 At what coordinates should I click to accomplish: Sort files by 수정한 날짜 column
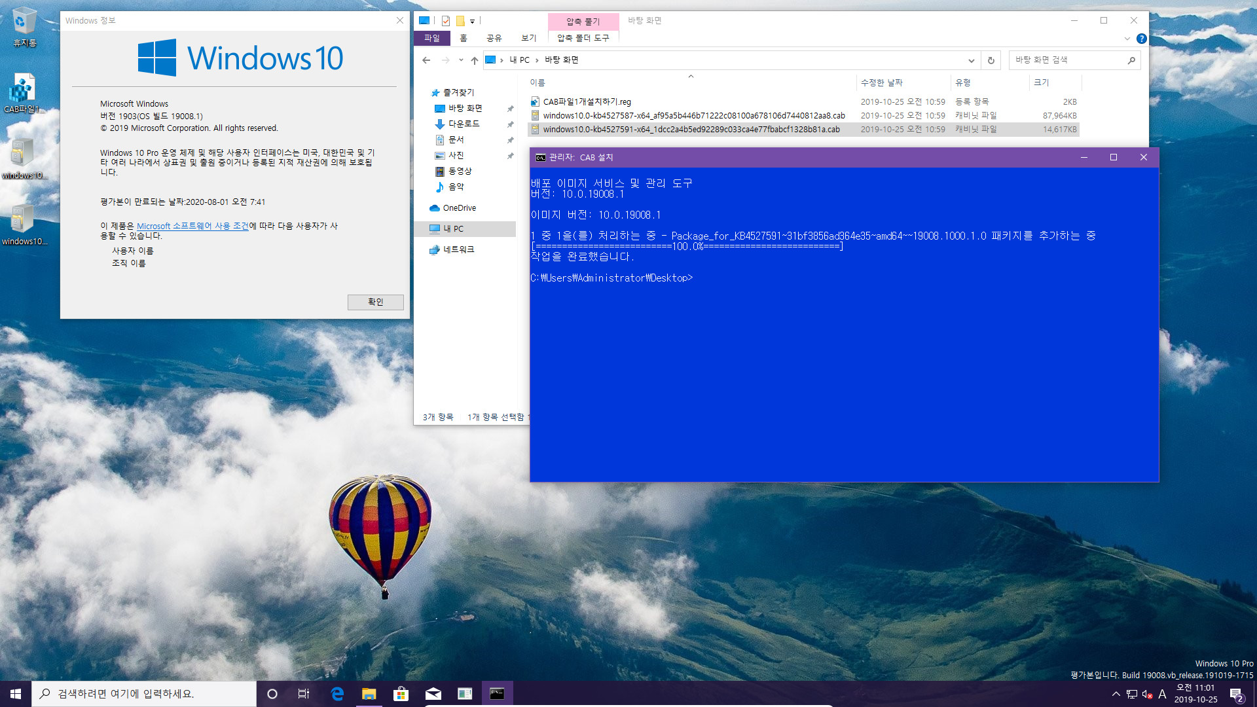pos(903,82)
